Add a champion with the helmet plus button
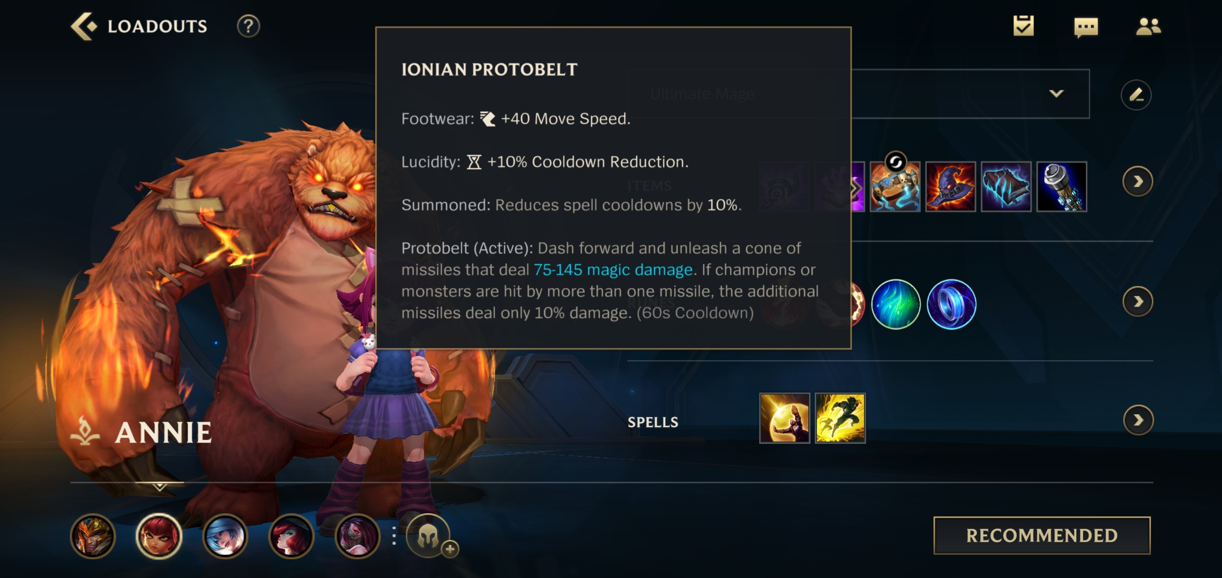 tap(429, 536)
